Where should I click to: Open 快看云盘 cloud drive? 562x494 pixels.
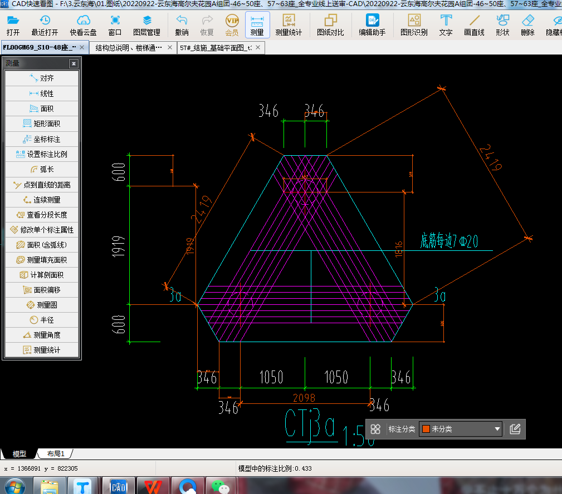(83, 25)
